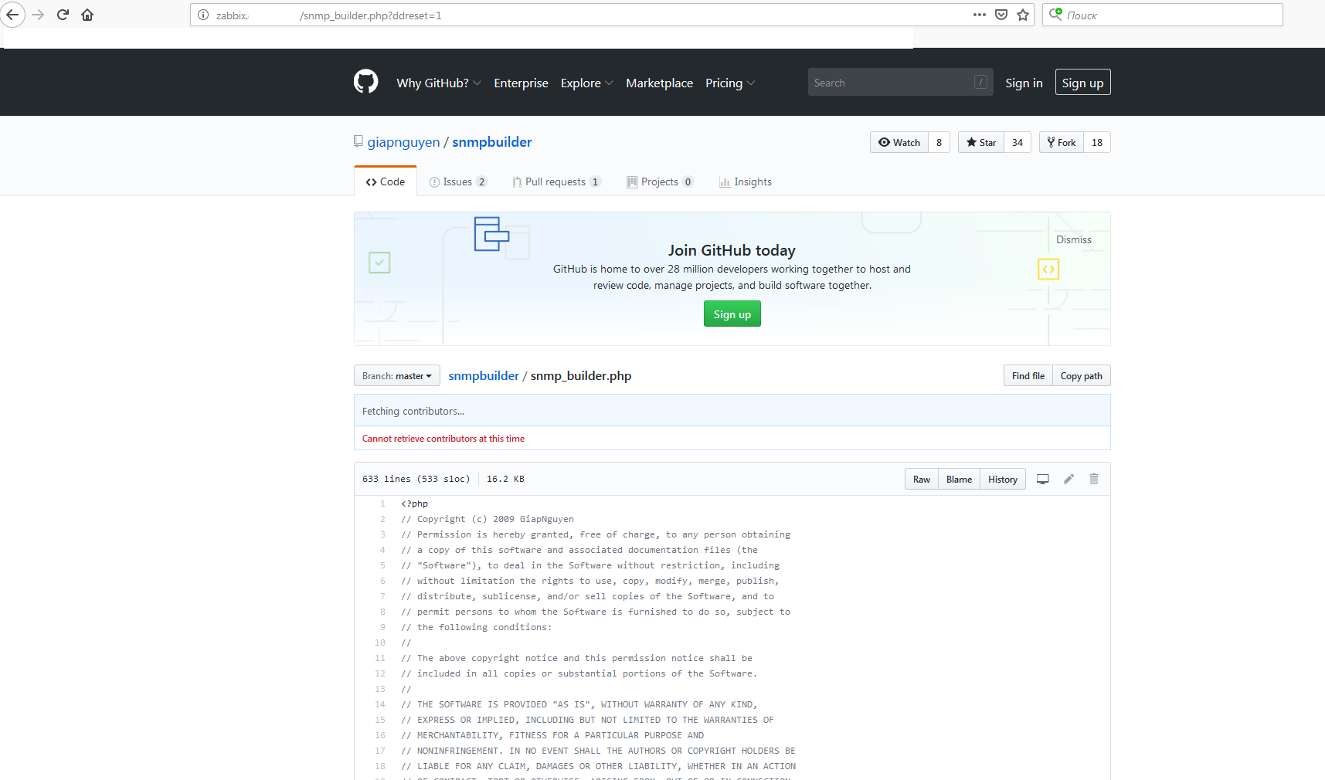Open the Pull requests tab
Screen dimensions: 1325x780
[556, 181]
